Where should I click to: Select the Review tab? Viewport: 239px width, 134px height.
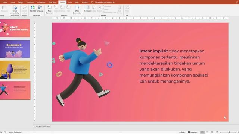click(x=62, y=3)
